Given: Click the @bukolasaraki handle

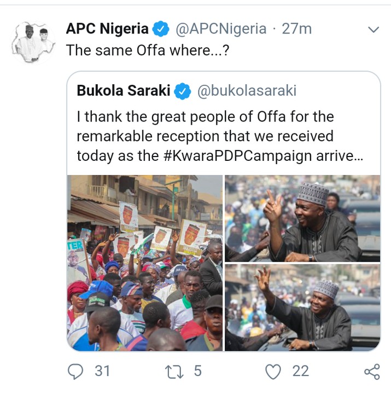Looking at the screenshot, I should point(246,91).
